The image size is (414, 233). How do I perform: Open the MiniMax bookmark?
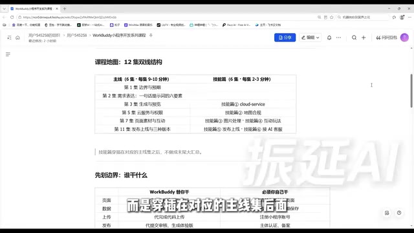138,25
